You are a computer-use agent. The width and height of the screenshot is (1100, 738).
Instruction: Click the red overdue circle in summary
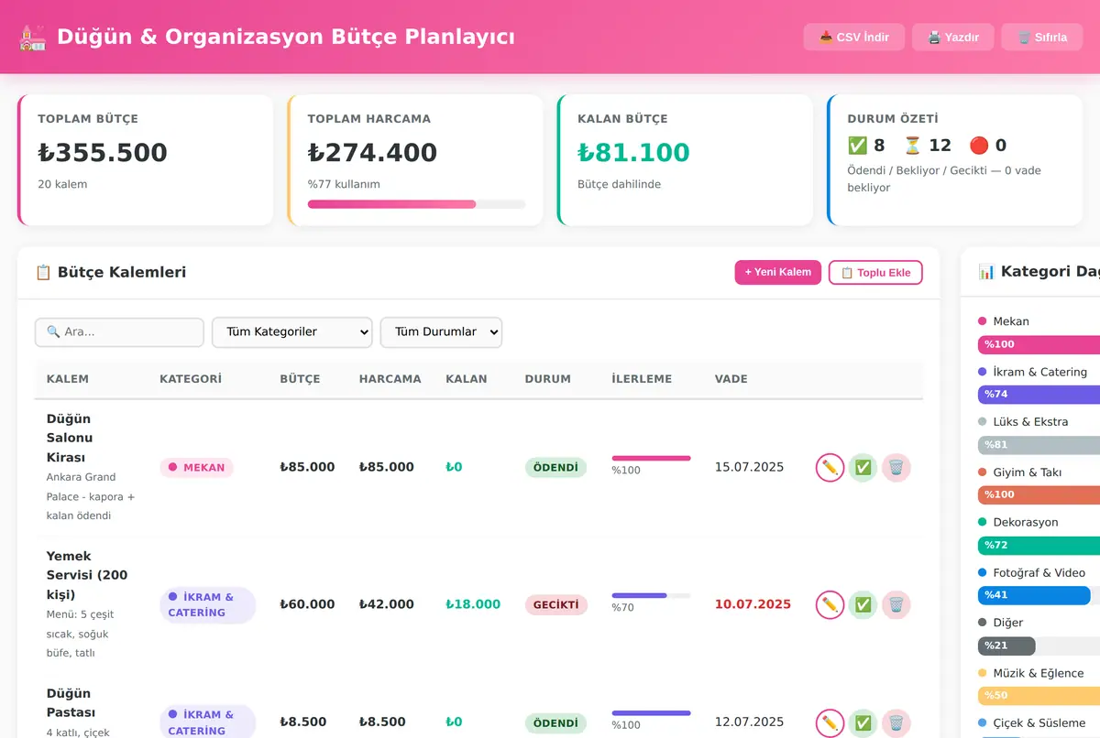(x=979, y=146)
